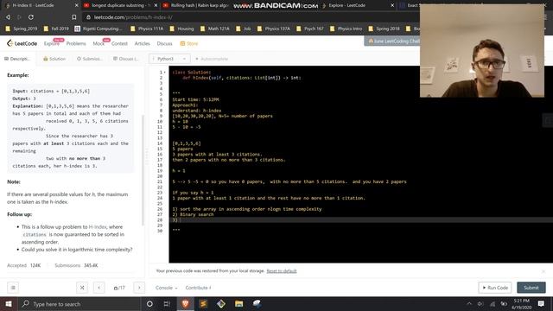Screen dimensions: 553x311
Task: Click the Windows taskbar search box
Action: (x=79, y=303)
